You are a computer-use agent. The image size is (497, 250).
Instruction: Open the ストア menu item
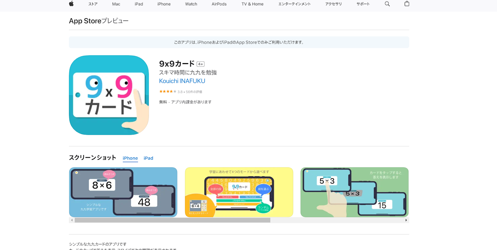click(93, 4)
